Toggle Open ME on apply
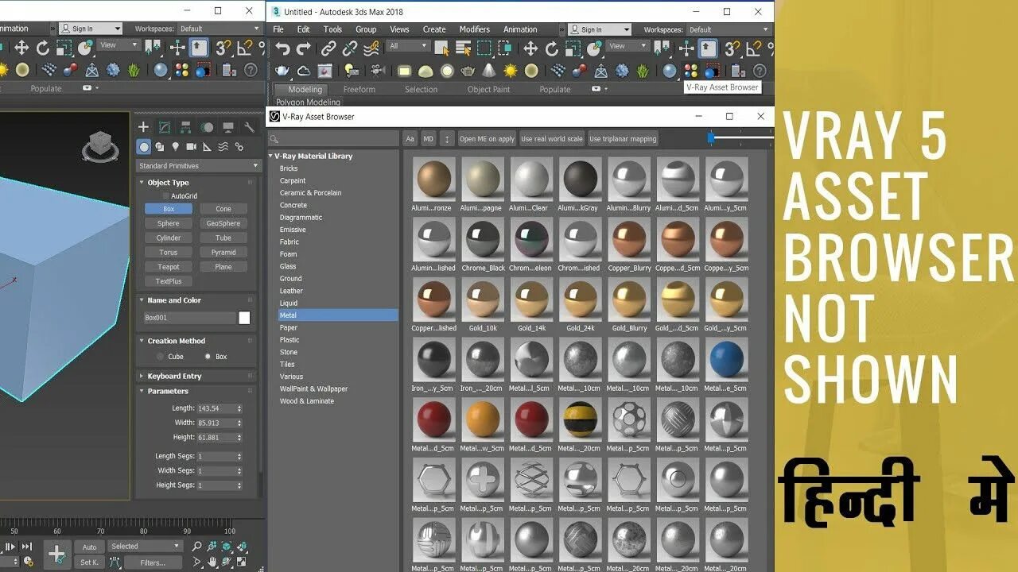This screenshot has width=1018, height=572. coord(488,139)
